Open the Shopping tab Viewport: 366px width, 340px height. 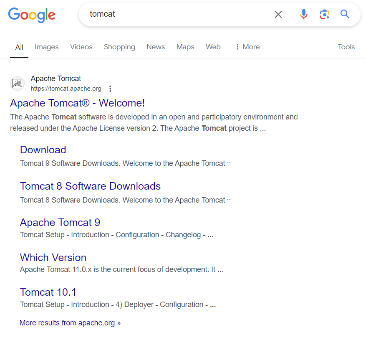click(x=119, y=47)
